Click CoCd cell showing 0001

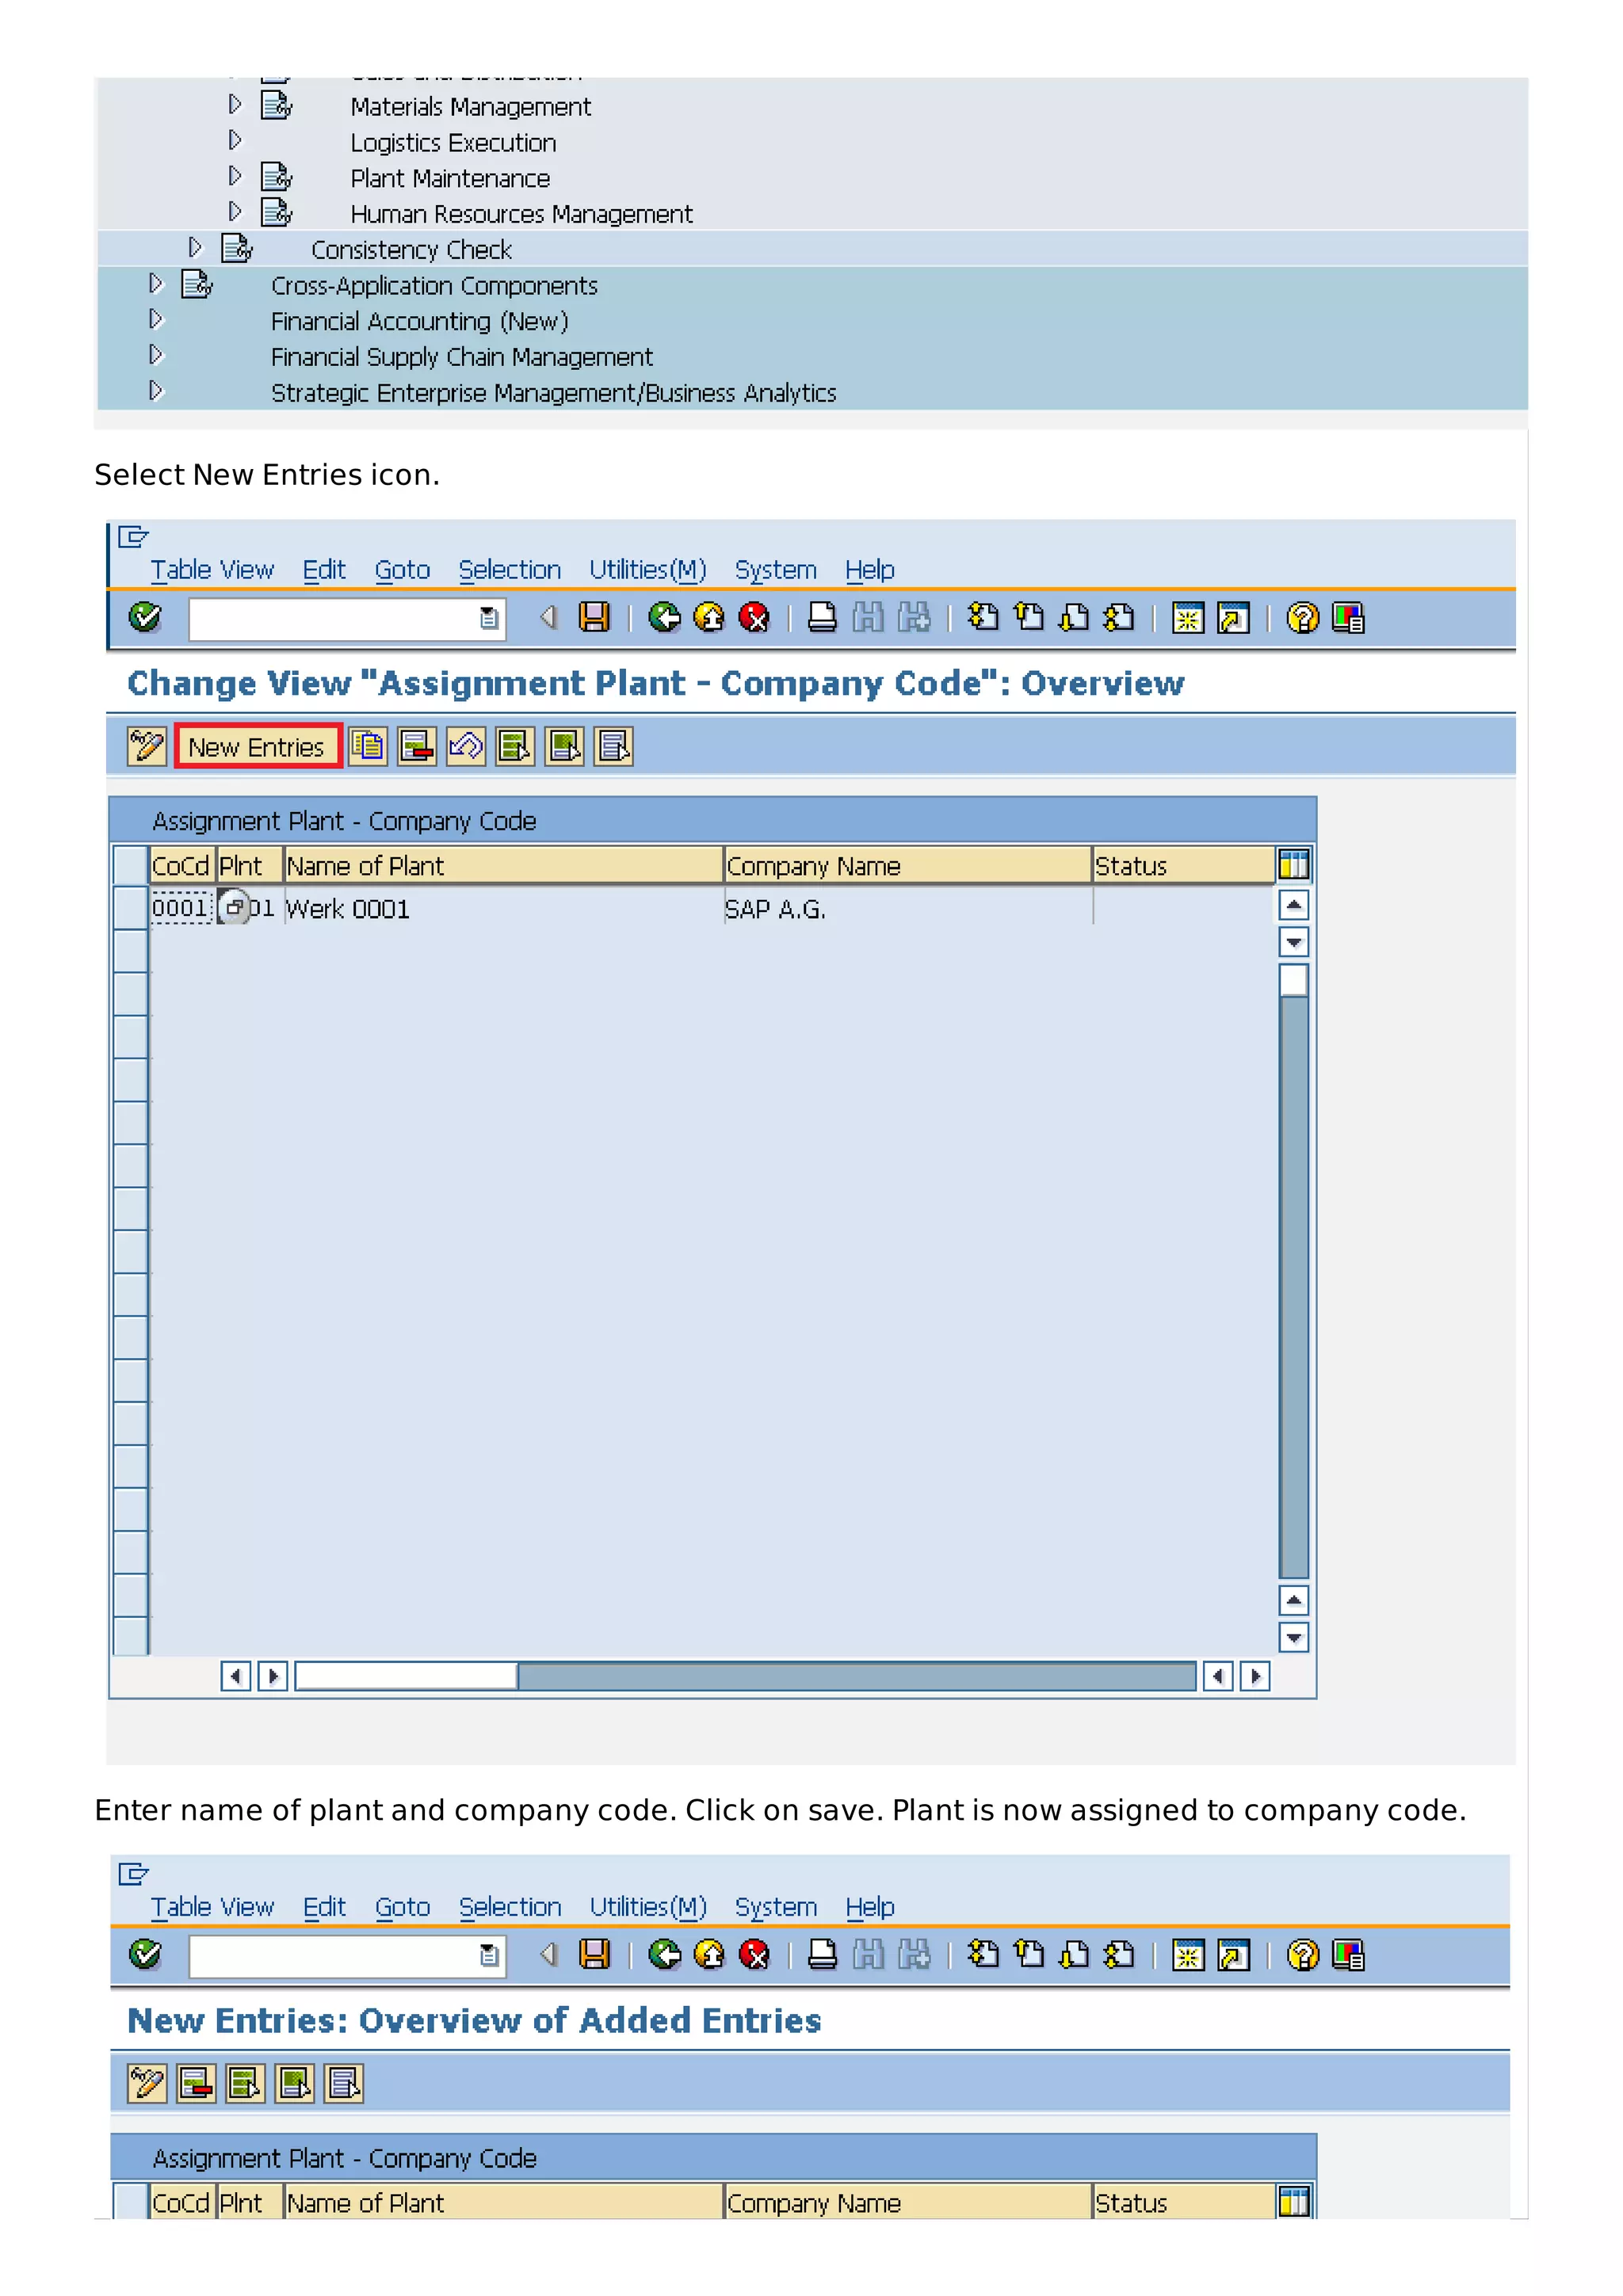pos(181,908)
